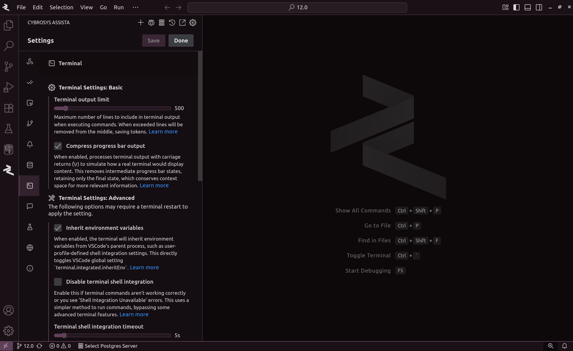Toggle Compress progress bar output checkbox

[x=58, y=146]
